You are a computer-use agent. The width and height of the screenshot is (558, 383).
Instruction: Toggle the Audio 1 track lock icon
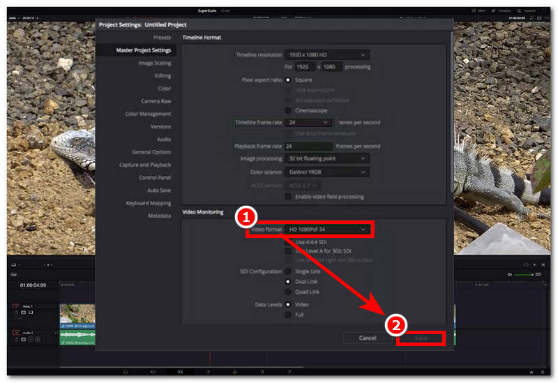point(16,339)
